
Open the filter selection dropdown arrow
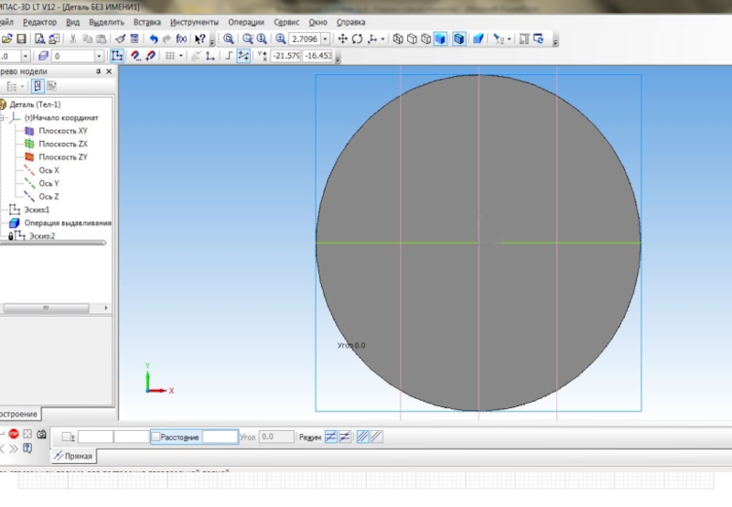coord(509,38)
